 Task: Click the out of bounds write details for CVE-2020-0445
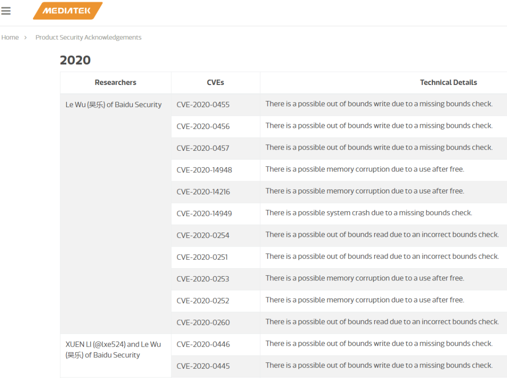379,365
